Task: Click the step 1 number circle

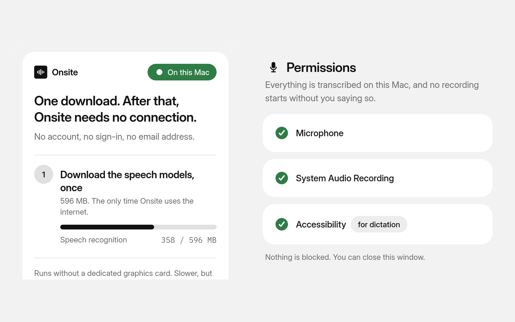Action: 44,175
